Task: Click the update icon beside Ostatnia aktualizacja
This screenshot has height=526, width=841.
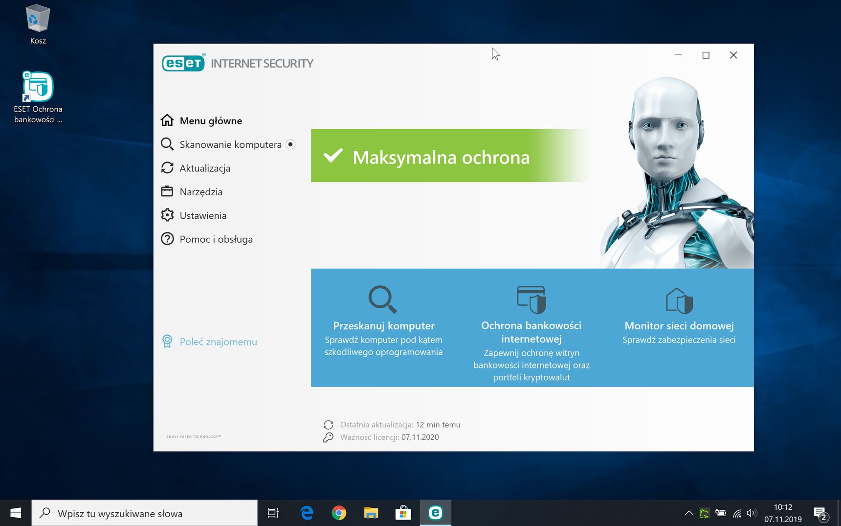Action: click(328, 425)
